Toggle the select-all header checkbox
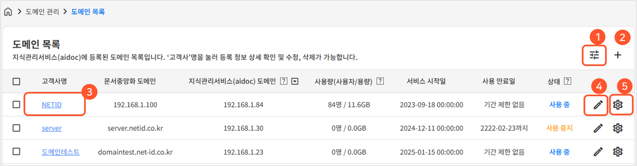This screenshot has width=637, height=166. point(16,81)
